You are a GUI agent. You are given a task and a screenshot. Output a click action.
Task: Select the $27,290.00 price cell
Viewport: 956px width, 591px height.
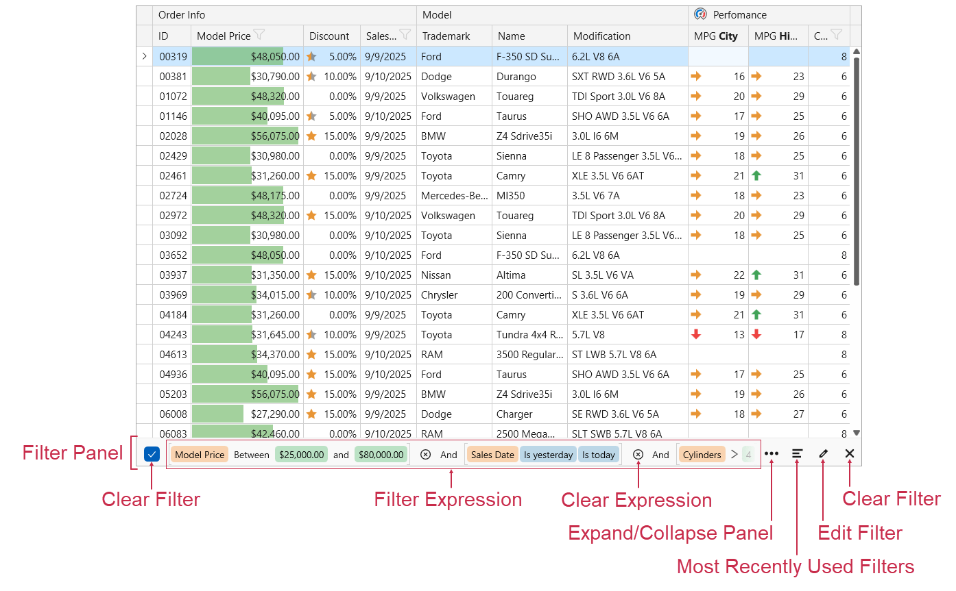(248, 414)
